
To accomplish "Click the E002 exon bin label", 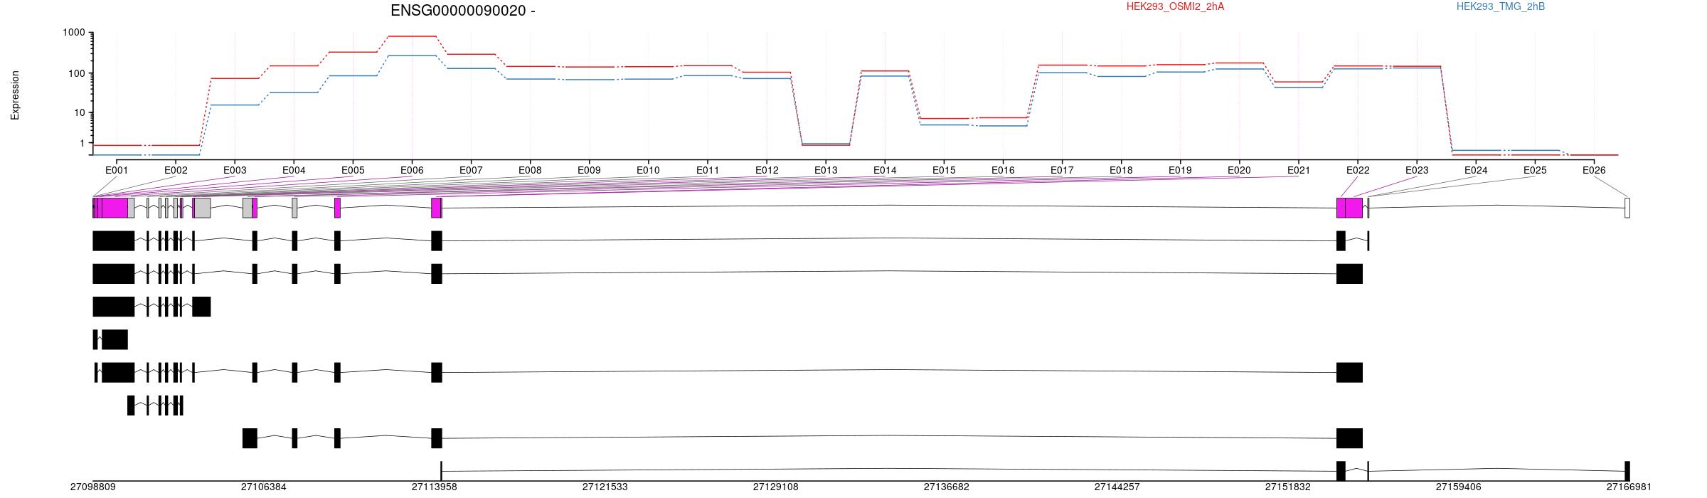I will pos(176,170).
